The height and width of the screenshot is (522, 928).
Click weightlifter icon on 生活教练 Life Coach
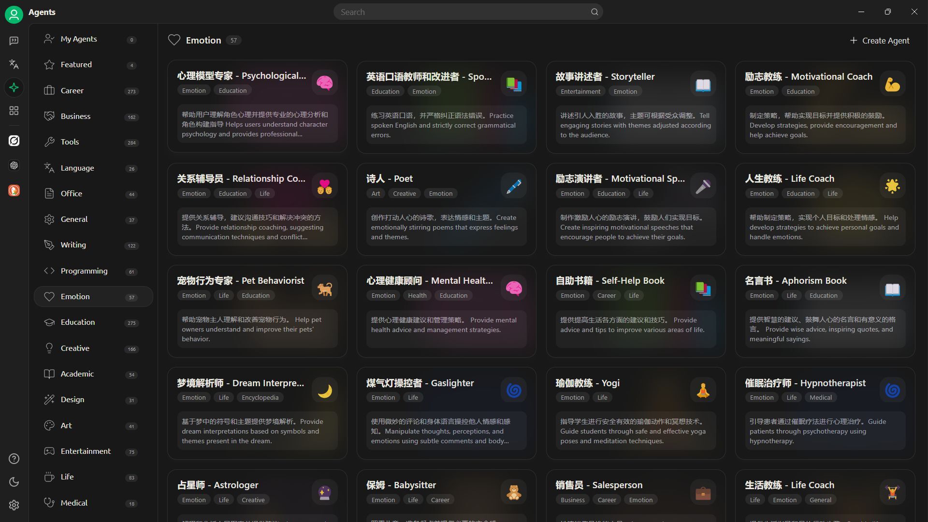[x=892, y=493]
